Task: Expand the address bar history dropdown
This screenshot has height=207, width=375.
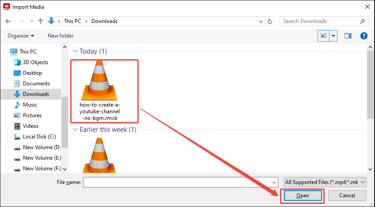Action: click(x=261, y=21)
